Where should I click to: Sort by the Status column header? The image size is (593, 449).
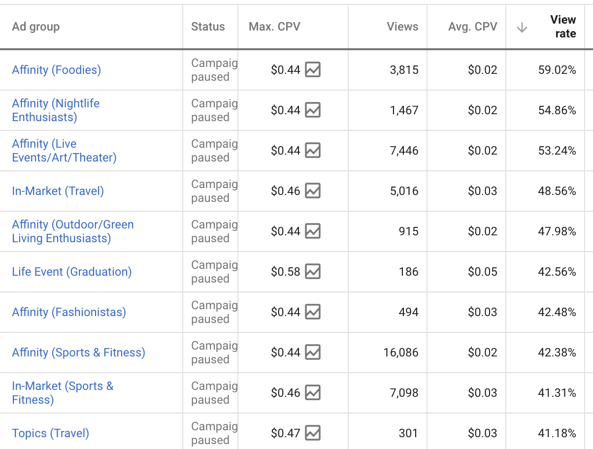click(x=208, y=27)
